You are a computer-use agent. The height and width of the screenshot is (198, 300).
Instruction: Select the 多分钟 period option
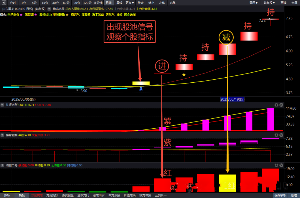pyautogui.click(x=98, y=3)
